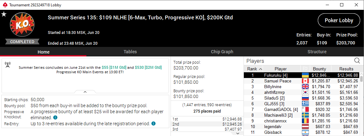Click Fukuruku's Ukraine flag icon
This screenshot has height=136, width=364.
pos(305,75)
